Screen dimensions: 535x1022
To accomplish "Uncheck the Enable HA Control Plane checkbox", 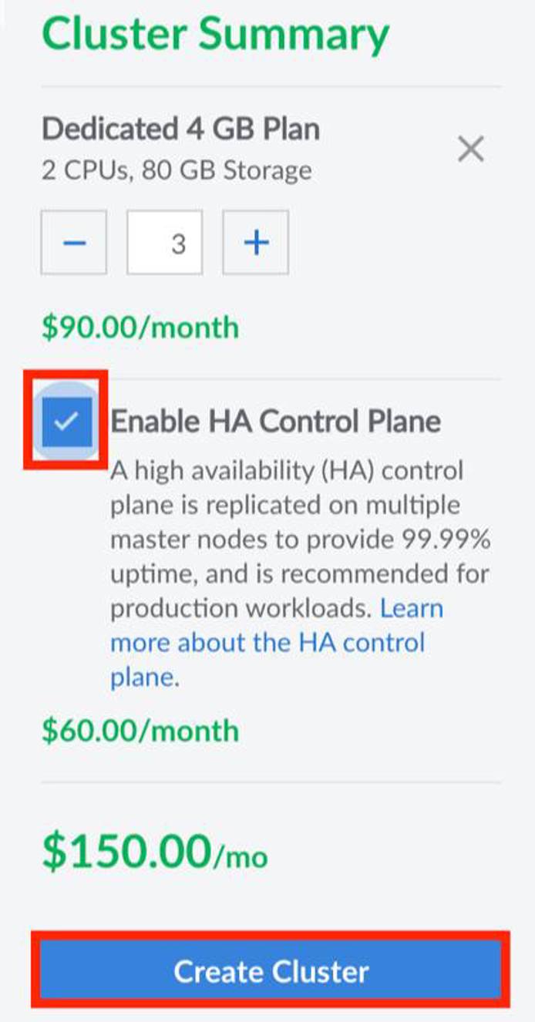I will pyautogui.click(x=66, y=421).
